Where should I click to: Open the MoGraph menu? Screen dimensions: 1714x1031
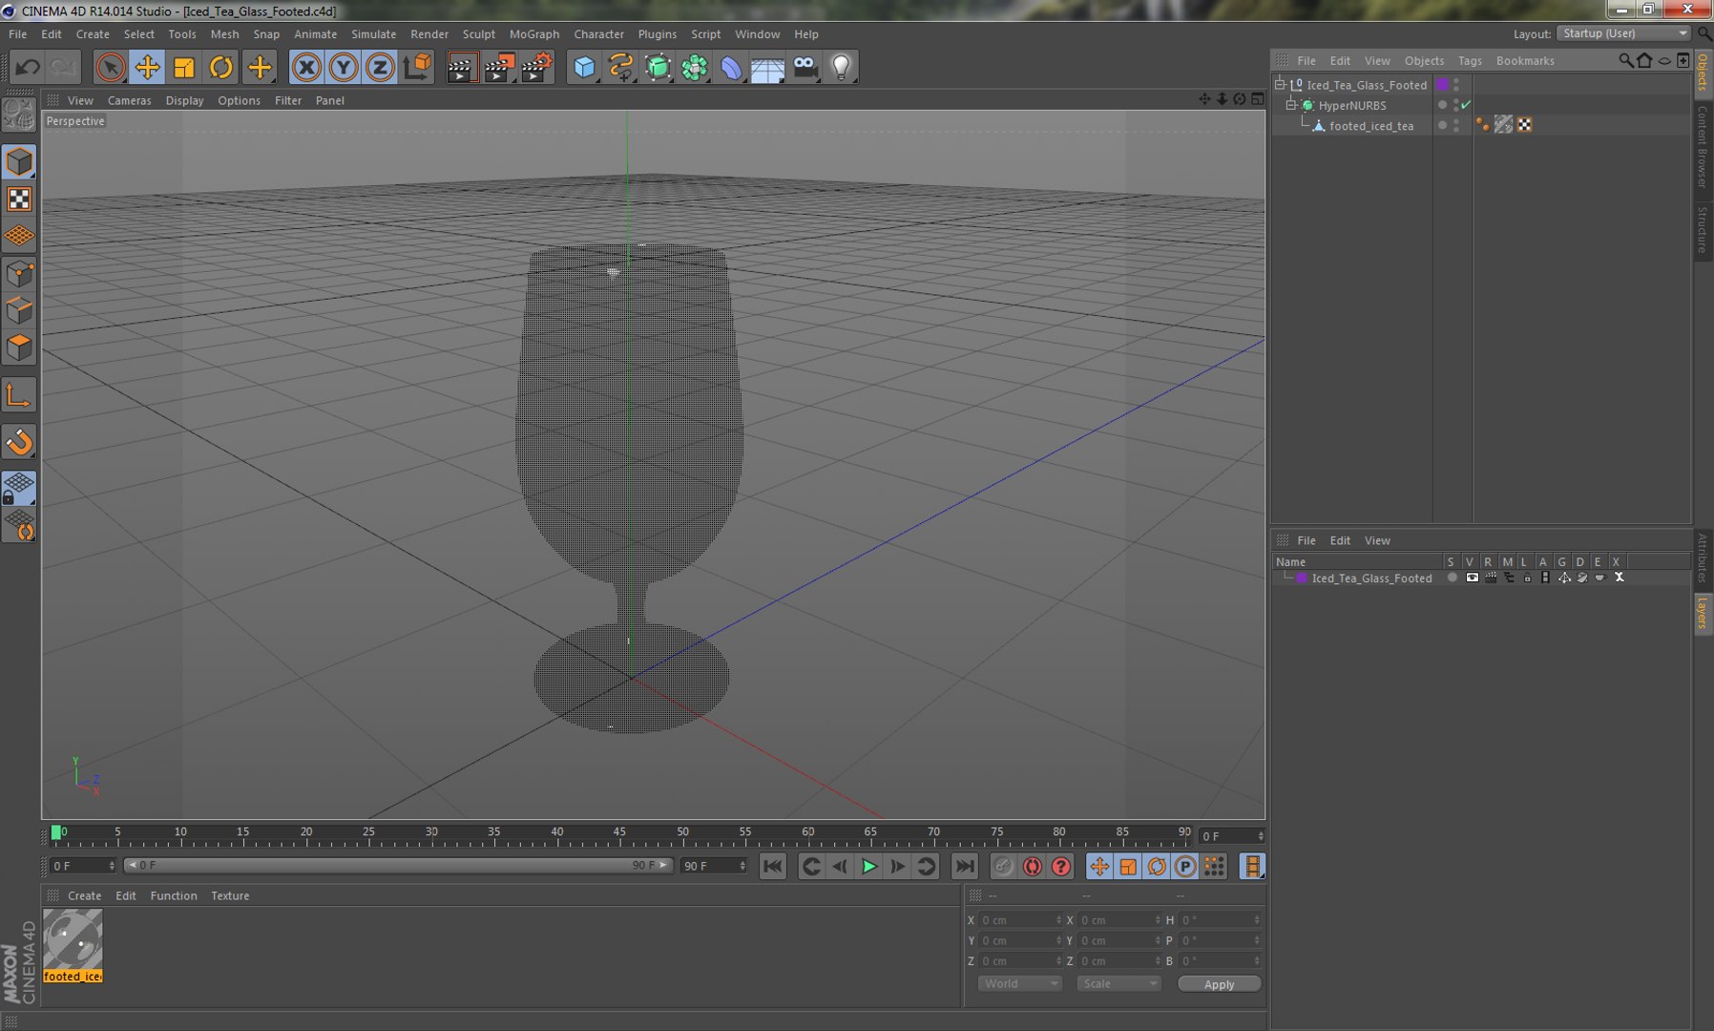[533, 34]
